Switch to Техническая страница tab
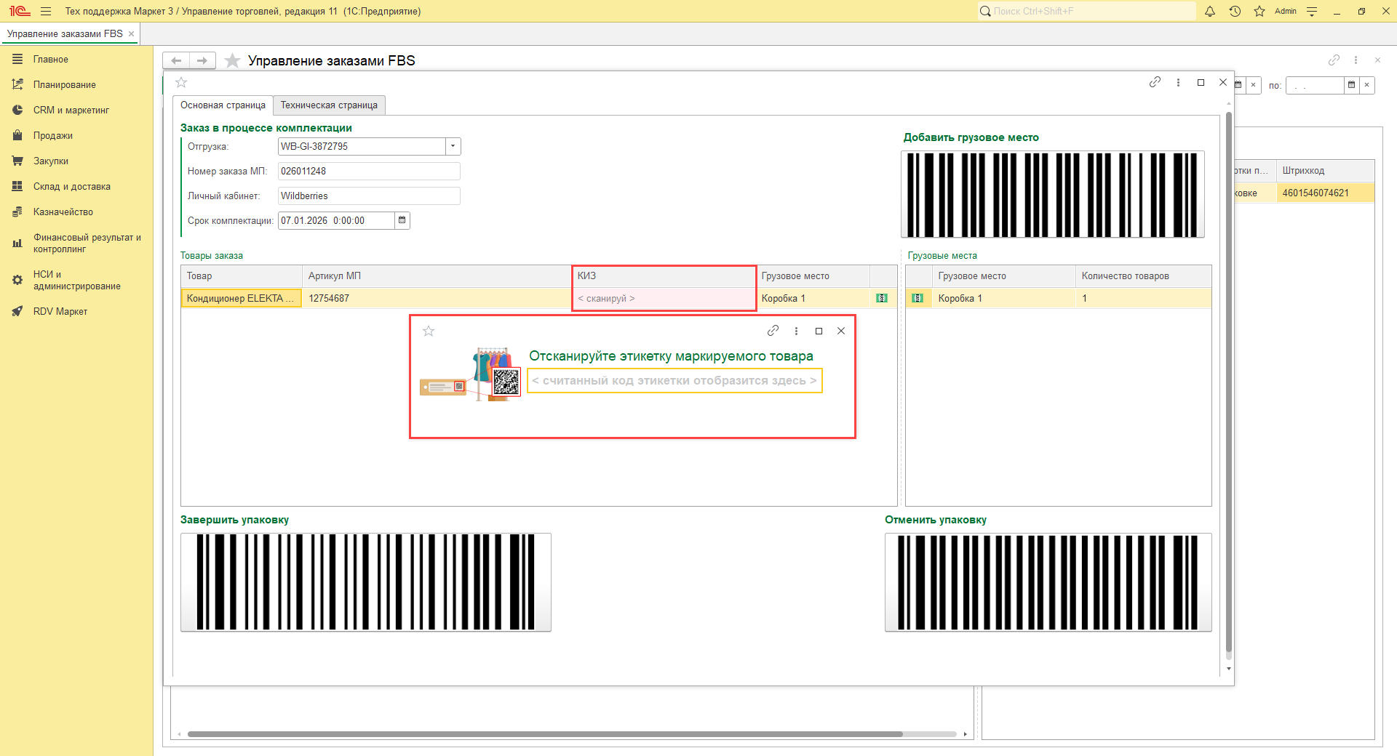 [329, 105]
